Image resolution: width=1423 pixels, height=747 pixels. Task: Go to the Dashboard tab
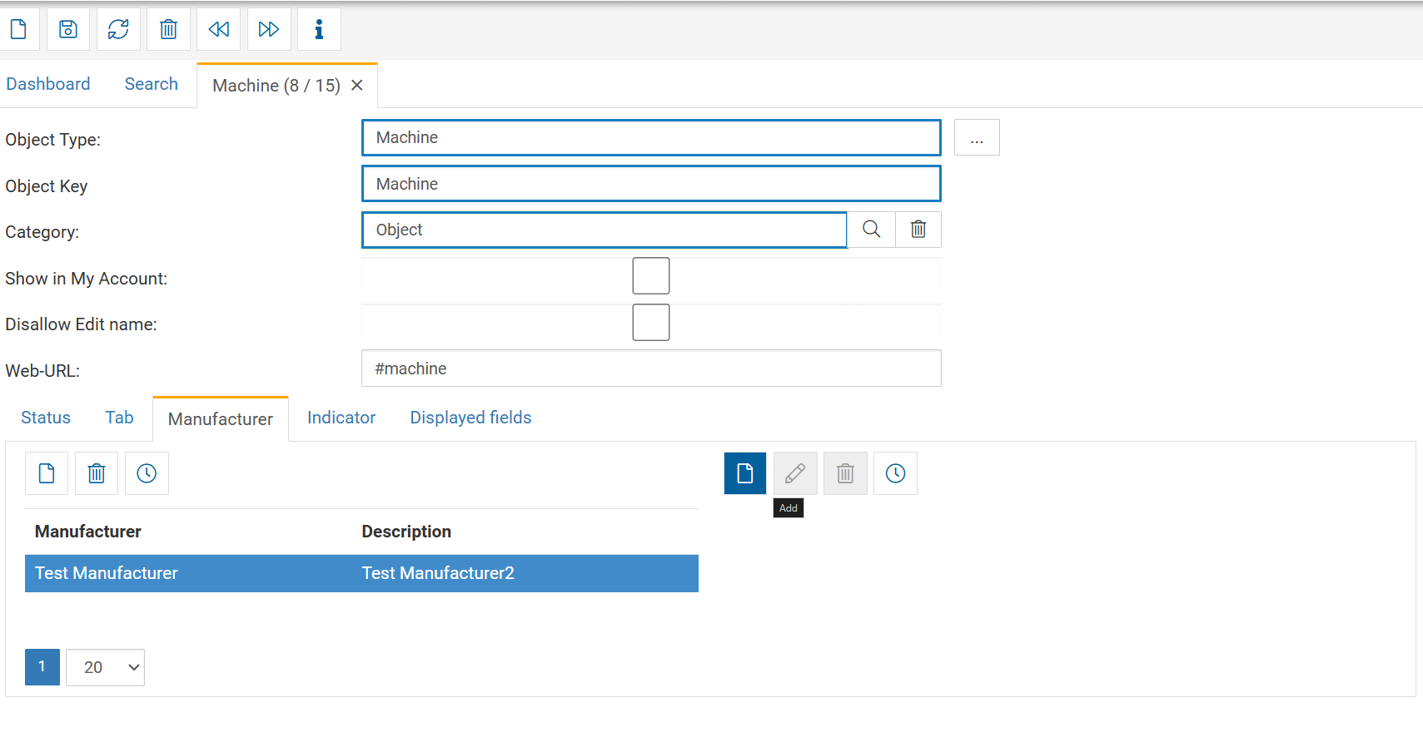(48, 84)
